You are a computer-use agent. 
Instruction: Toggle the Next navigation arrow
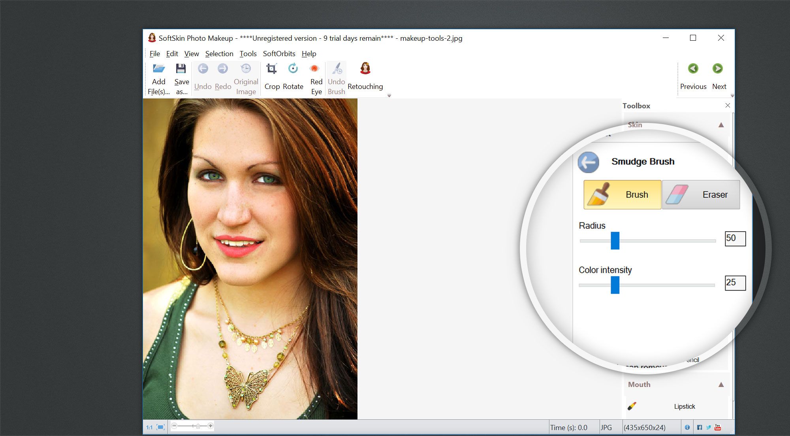[719, 68]
